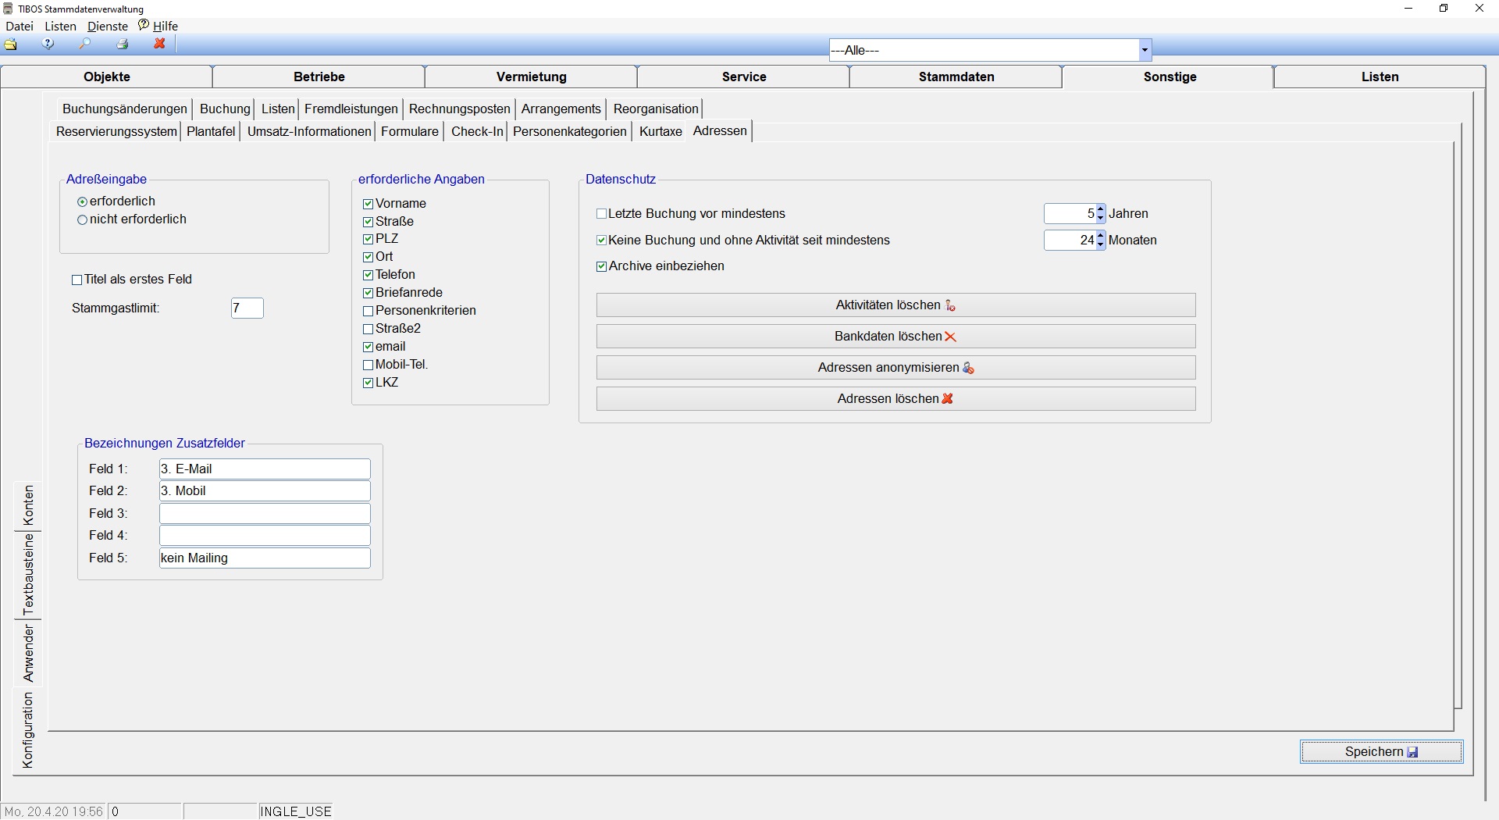Open the vertical Textbausteine side tab
The height and width of the screenshot is (820, 1499).
point(28,574)
